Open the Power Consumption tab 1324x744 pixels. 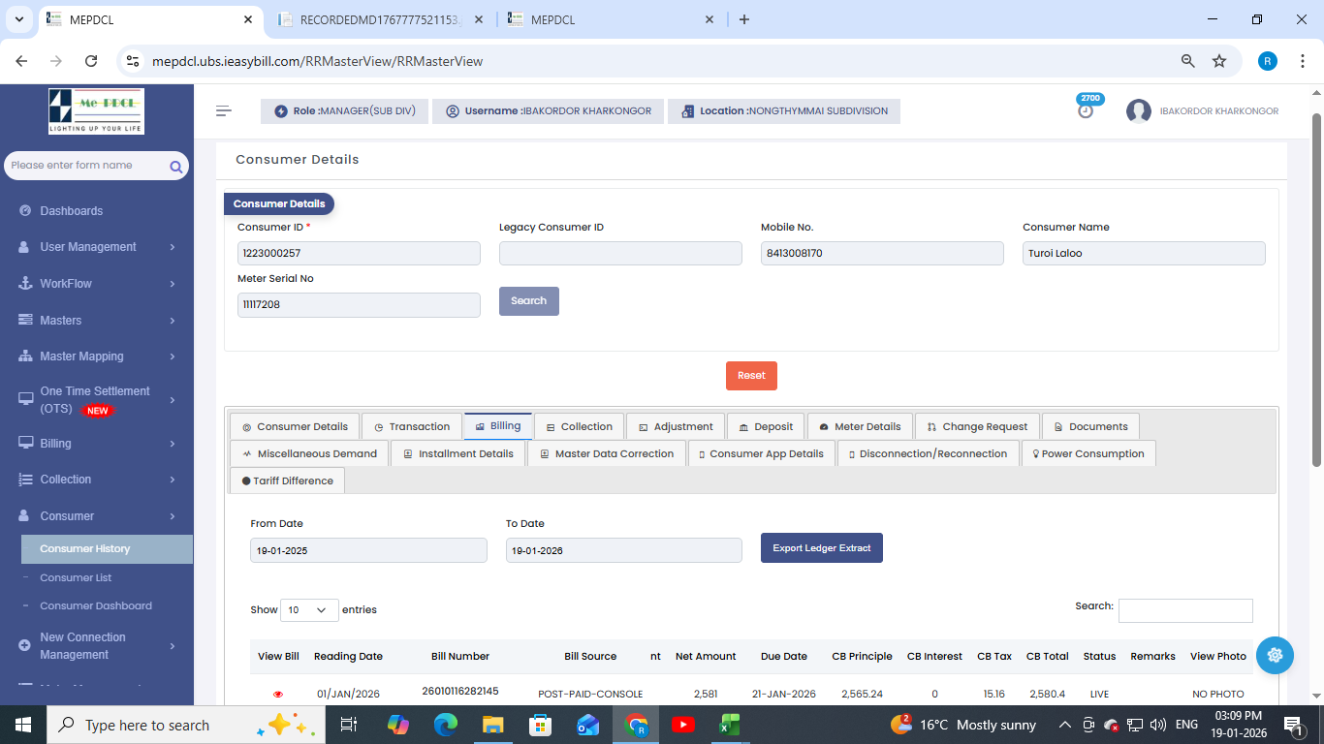click(x=1088, y=453)
